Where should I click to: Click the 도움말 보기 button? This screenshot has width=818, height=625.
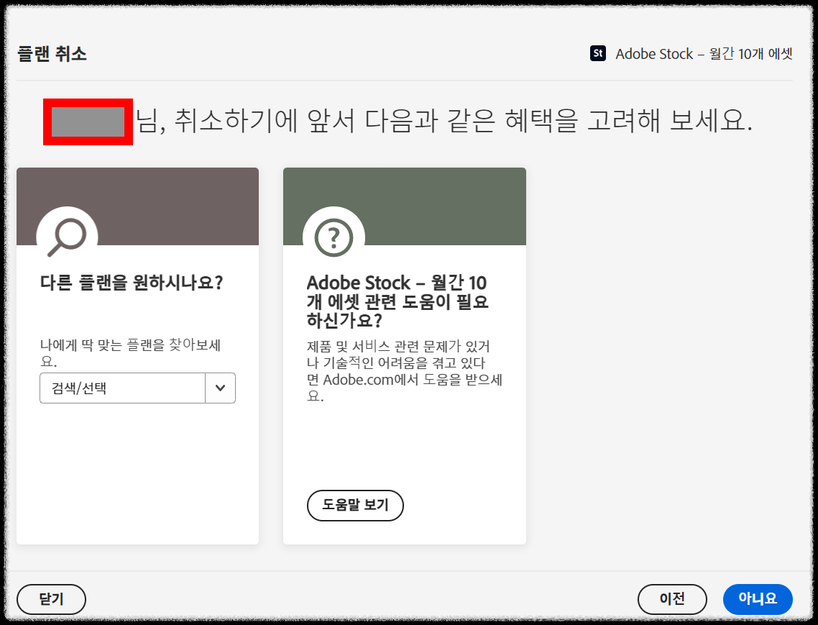(355, 505)
